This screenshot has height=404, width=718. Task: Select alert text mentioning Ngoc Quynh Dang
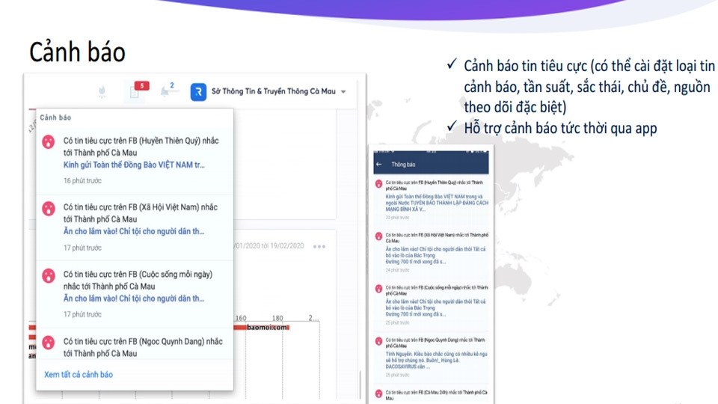[x=143, y=347]
